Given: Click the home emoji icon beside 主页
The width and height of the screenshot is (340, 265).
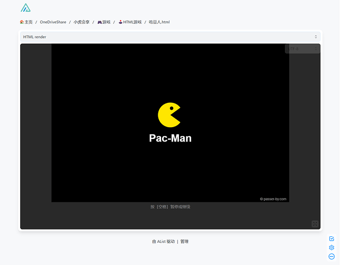Looking at the screenshot, I should pos(22,22).
